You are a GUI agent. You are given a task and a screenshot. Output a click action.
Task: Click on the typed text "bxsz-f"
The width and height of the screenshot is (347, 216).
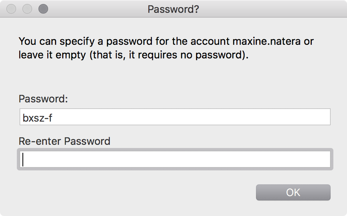[x=41, y=117]
